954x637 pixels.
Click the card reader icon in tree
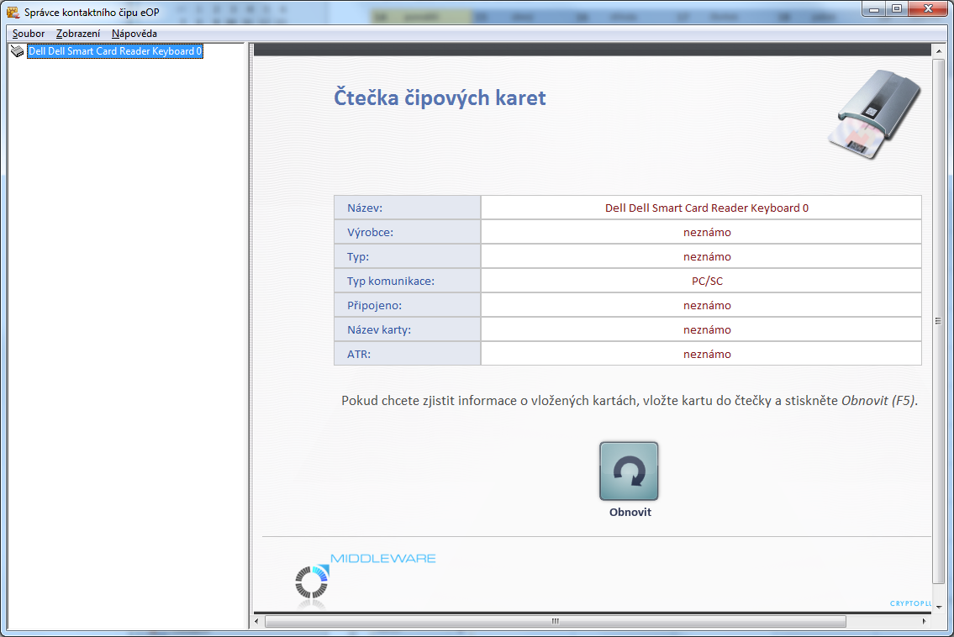pos(18,51)
